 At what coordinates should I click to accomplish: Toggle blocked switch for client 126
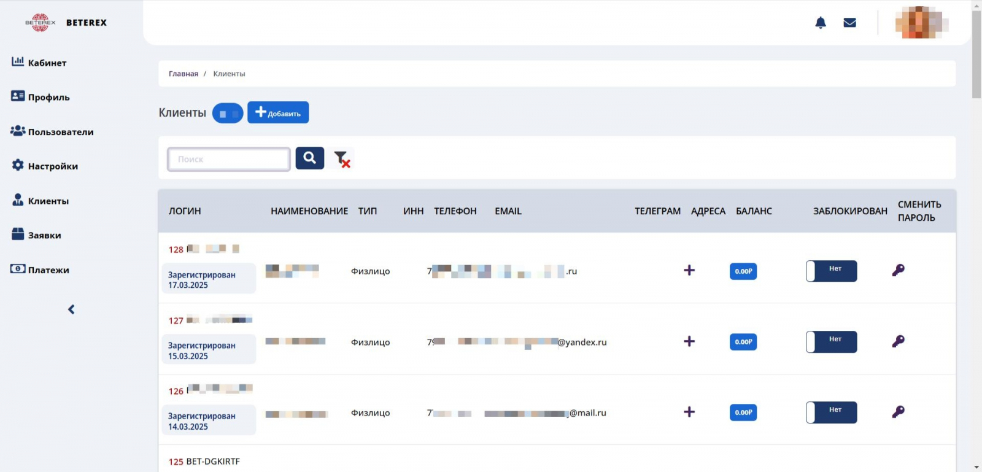pyautogui.click(x=832, y=412)
